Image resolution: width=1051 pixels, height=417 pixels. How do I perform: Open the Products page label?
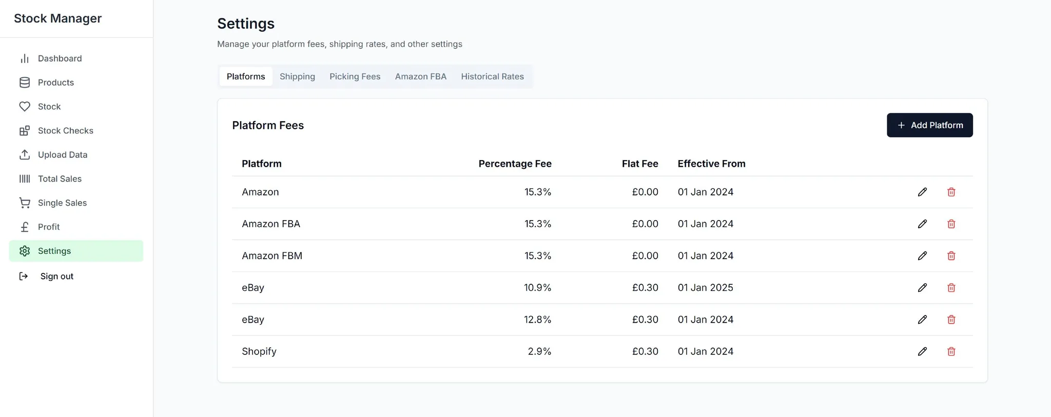pos(56,83)
